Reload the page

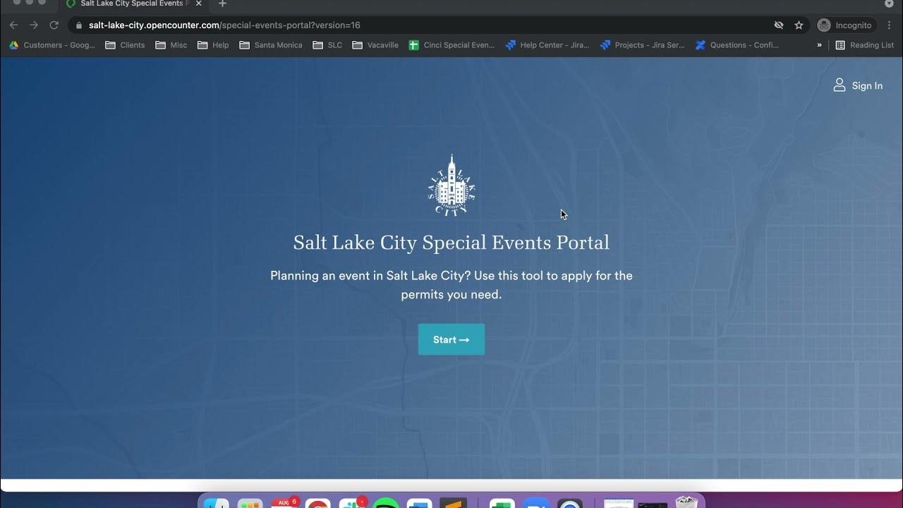click(x=54, y=25)
